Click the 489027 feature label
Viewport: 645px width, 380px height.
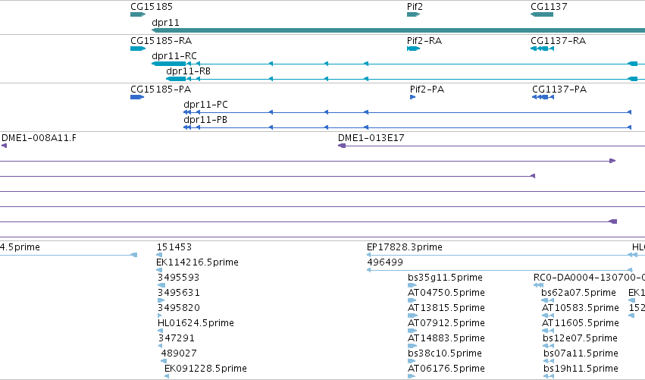(x=179, y=353)
